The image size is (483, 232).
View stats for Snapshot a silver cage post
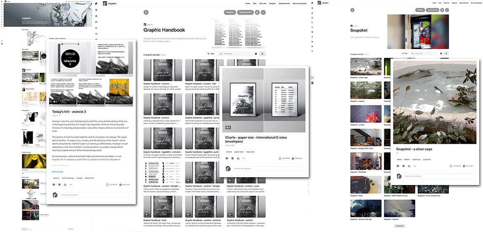409,166
